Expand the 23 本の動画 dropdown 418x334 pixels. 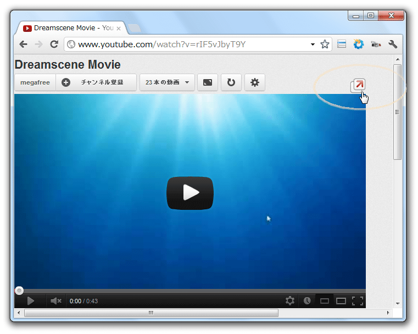tap(167, 82)
